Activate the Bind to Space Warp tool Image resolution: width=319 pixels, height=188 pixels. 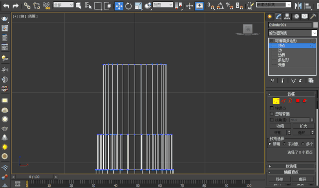[46, 5]
